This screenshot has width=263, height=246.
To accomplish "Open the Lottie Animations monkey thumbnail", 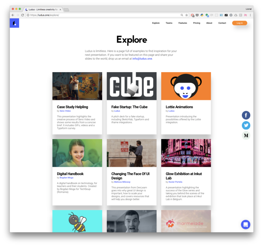I will [x=186, y=86].
